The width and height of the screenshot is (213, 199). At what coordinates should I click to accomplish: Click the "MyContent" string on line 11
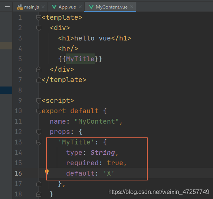click(97, 121)
